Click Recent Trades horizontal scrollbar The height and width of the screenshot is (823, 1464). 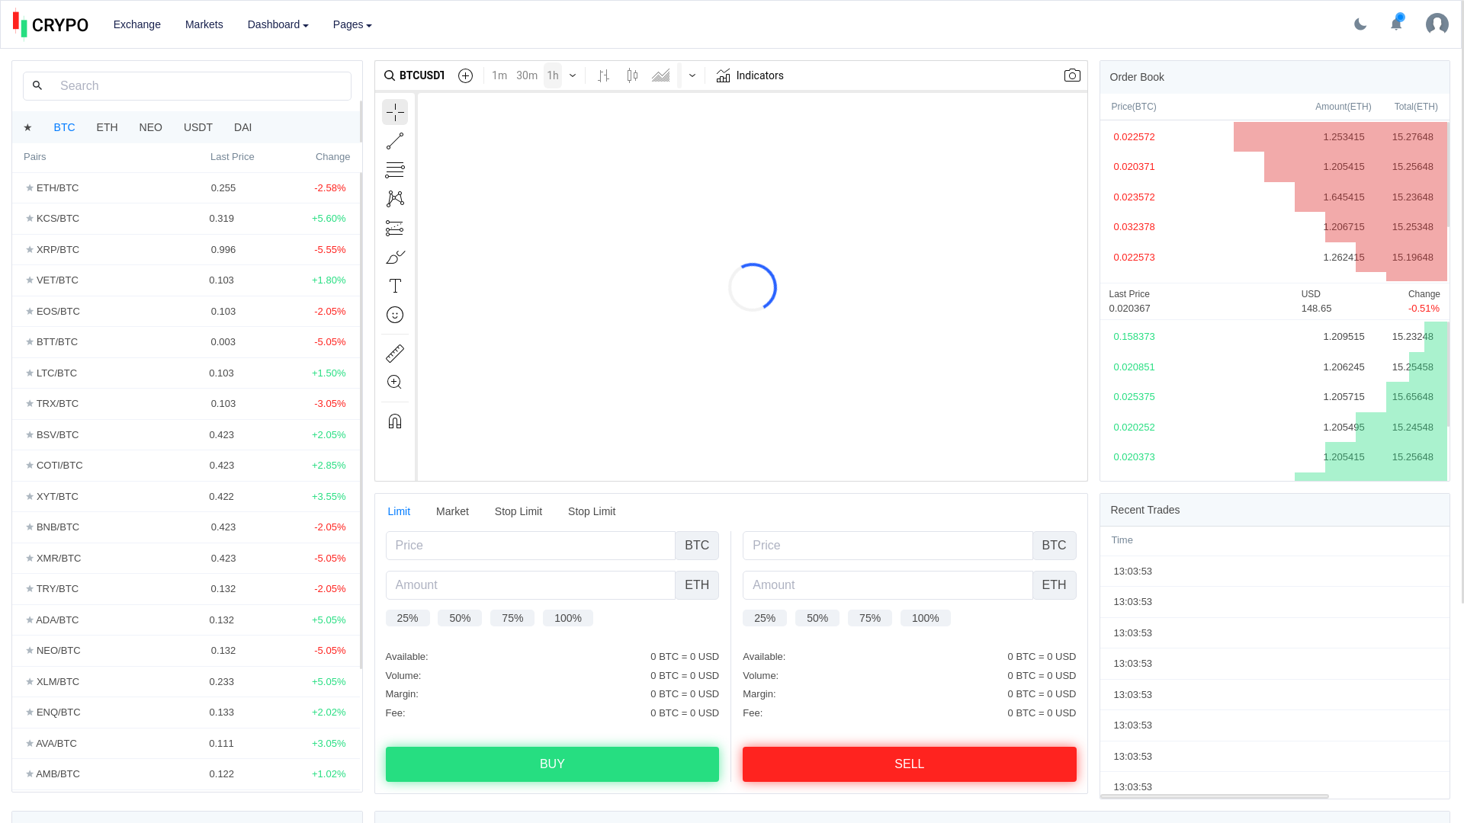click(x=1215, y=796)
